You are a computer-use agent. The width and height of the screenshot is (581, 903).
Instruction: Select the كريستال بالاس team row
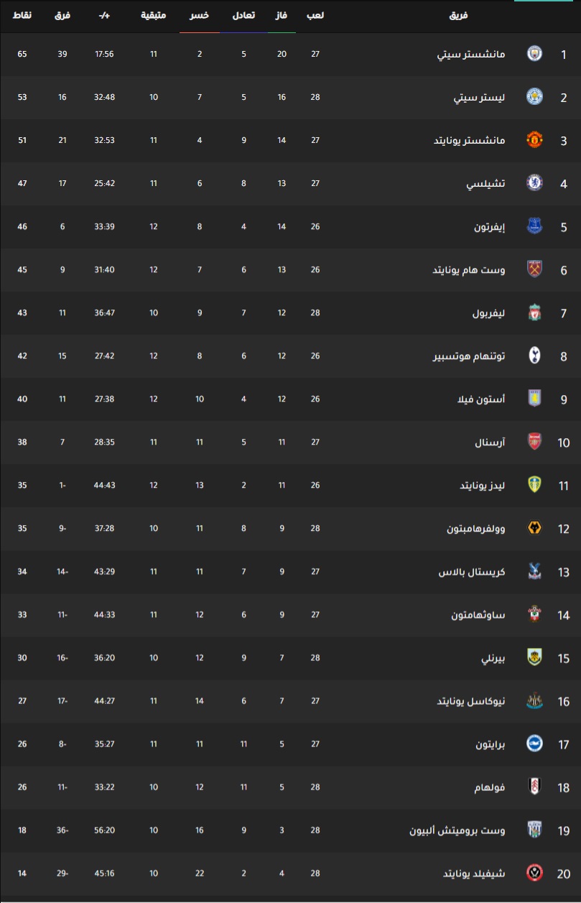click(x=290, y=572)
